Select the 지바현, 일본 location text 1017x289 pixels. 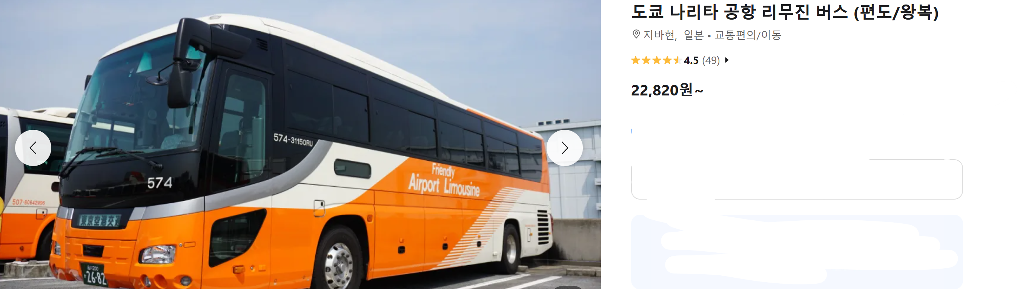point(673,35)
